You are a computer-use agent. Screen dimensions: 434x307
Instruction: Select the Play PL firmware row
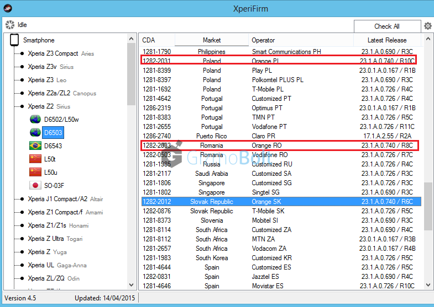click(281, 71)
